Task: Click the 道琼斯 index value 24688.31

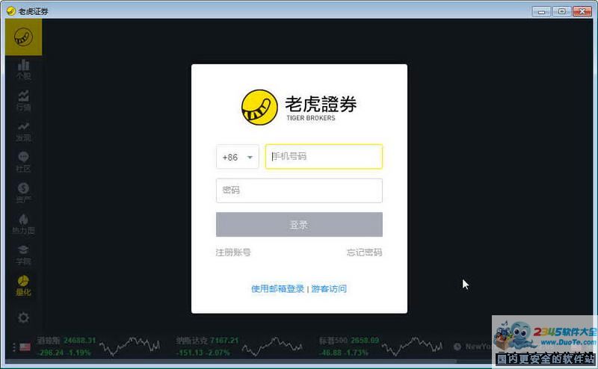Action: [80, 340]
